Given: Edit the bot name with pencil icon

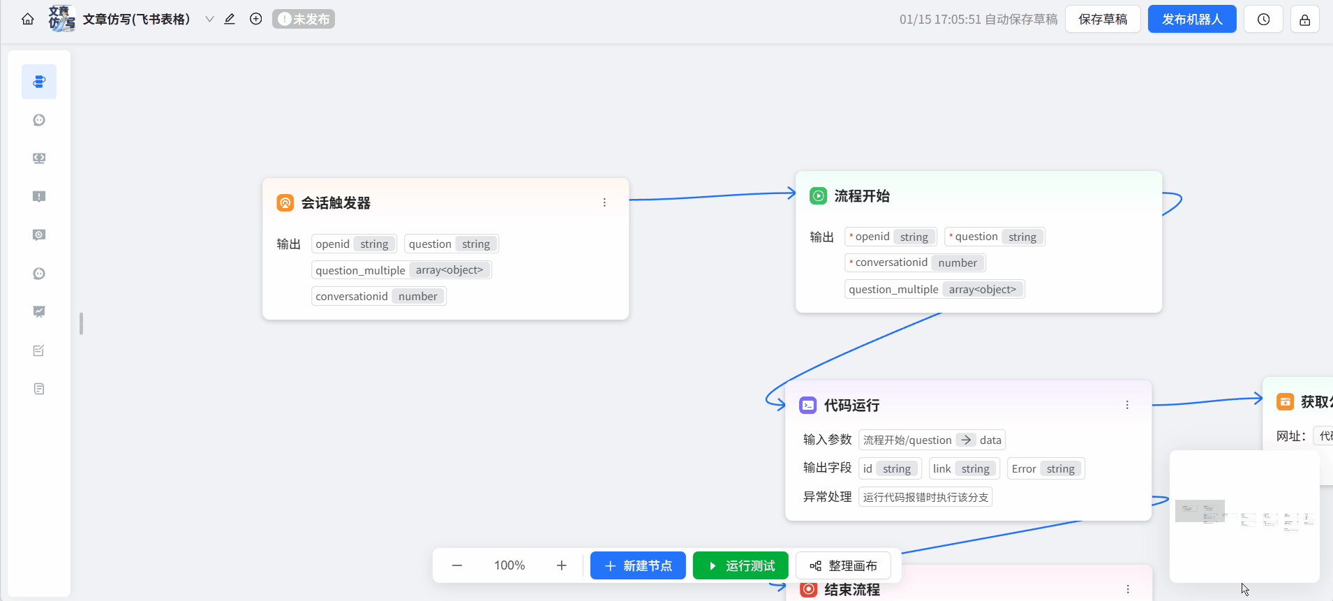Looking at the screenshot, I should tap(230, 19).
